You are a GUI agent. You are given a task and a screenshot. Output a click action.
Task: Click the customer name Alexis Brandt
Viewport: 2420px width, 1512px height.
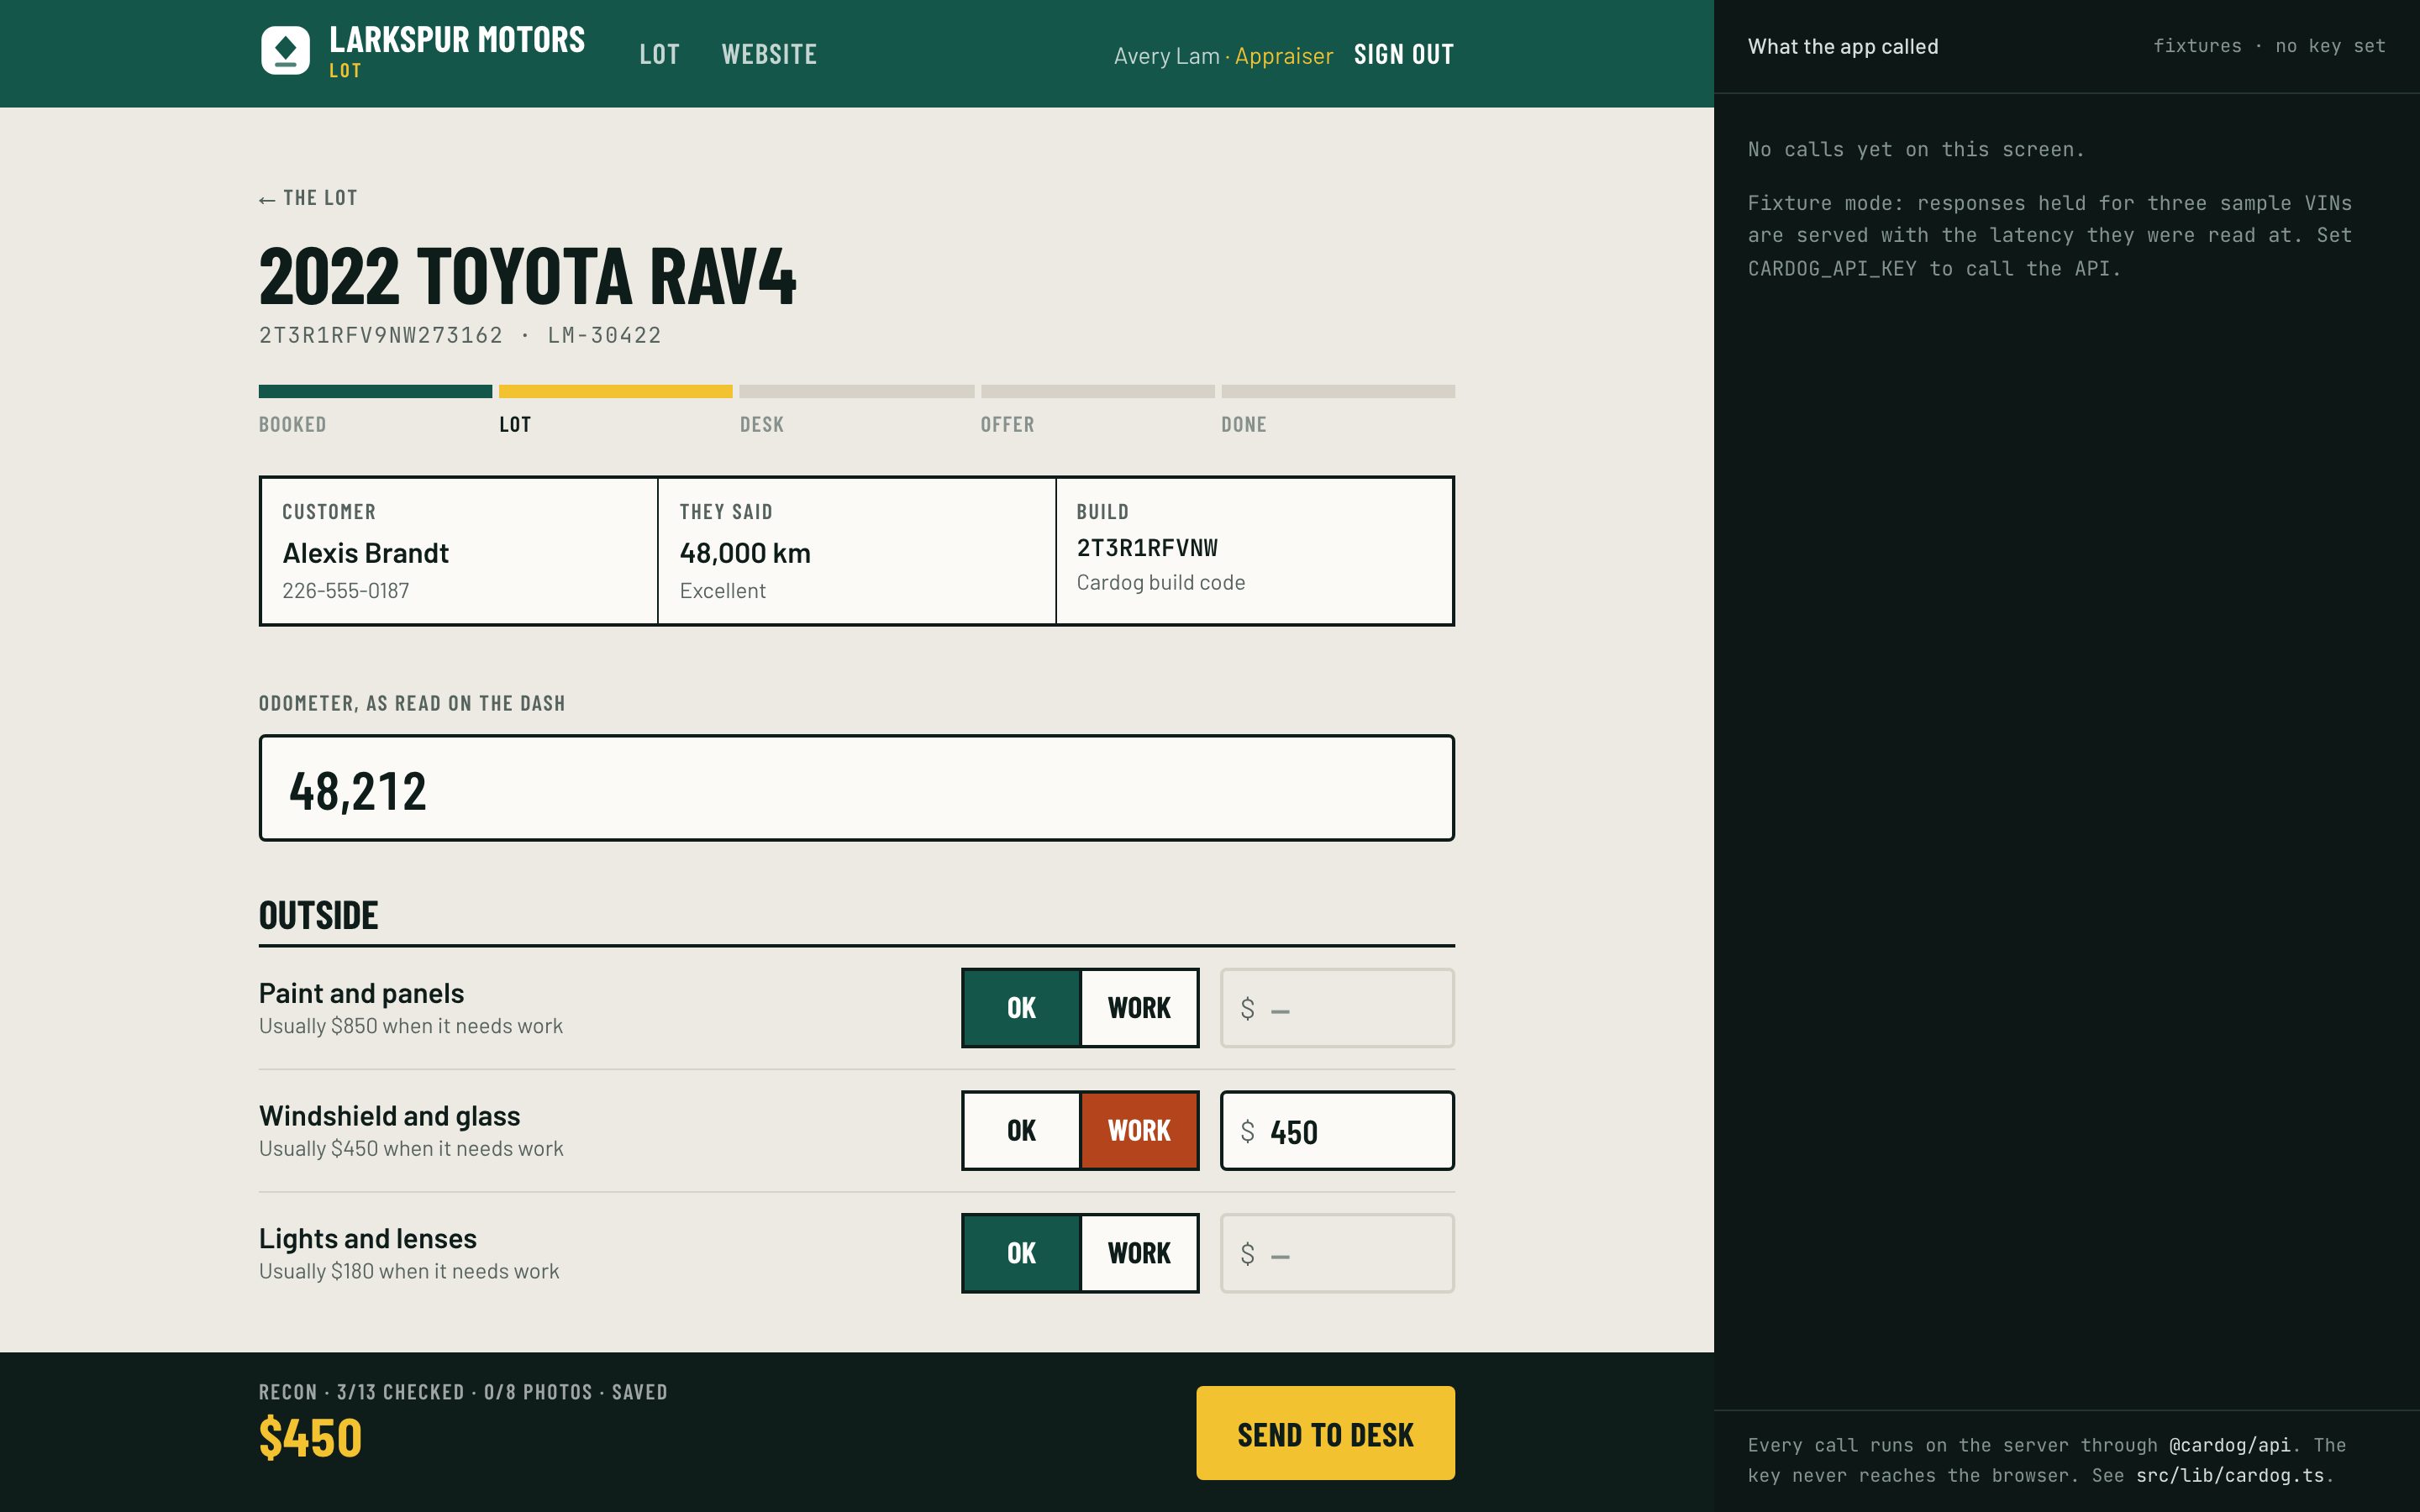pyautogui.click(x=365, y=553)
